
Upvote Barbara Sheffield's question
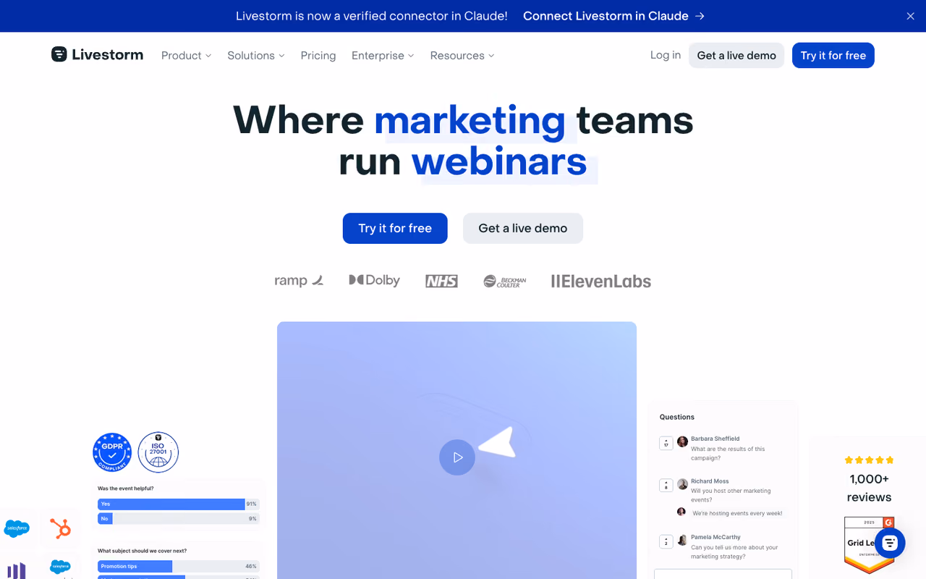(666, 443)
